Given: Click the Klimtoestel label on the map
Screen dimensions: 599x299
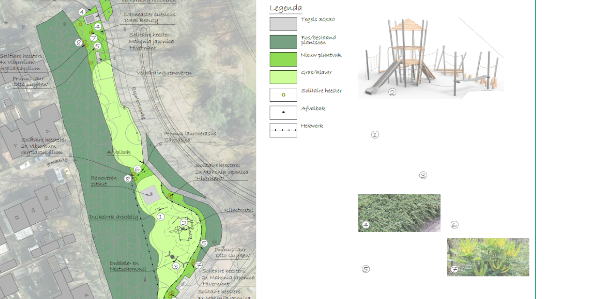Looking at the screenshot, I should pos(239,210).
